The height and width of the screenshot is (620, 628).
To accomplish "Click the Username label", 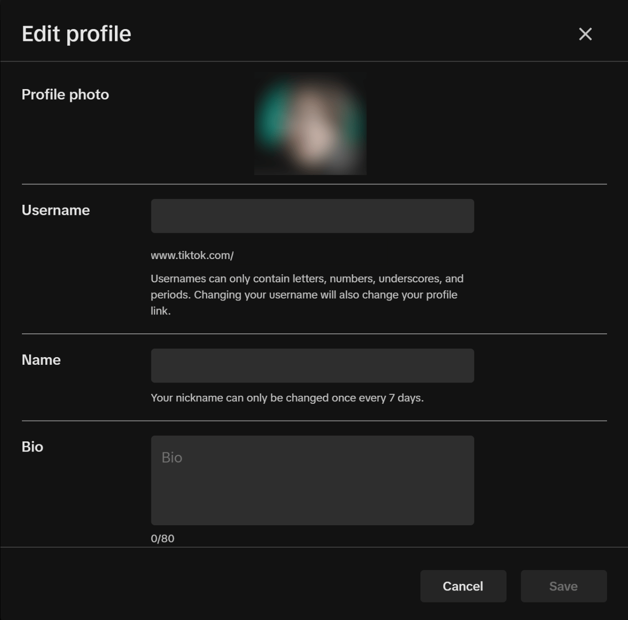I will (56, 210).
